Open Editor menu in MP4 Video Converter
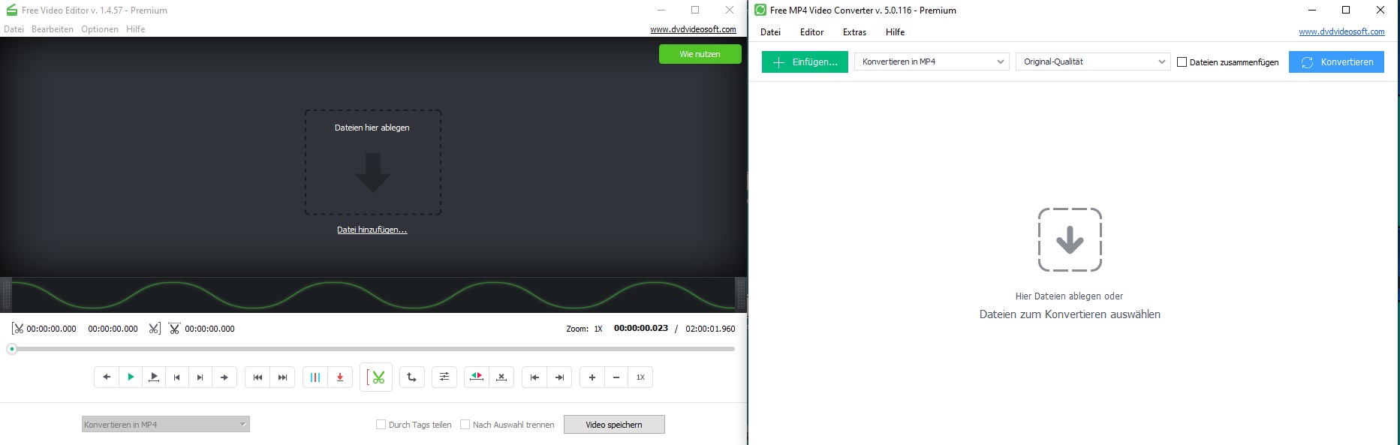The height and width of the screenshot is (445, 1400). (x=811, y=32)
